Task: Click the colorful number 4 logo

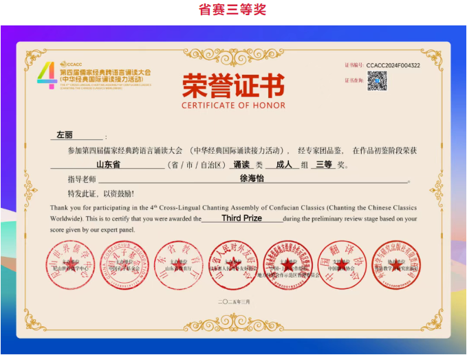Action: [47, 76]
